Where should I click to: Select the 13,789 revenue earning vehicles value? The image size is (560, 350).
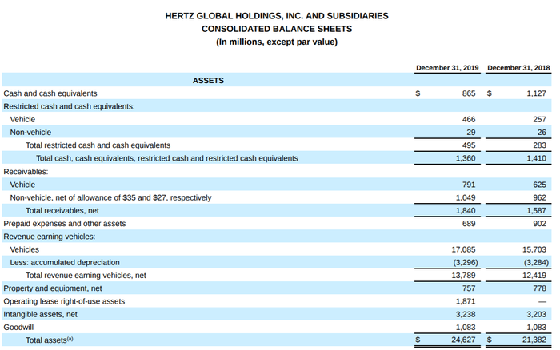click(463, 276)
